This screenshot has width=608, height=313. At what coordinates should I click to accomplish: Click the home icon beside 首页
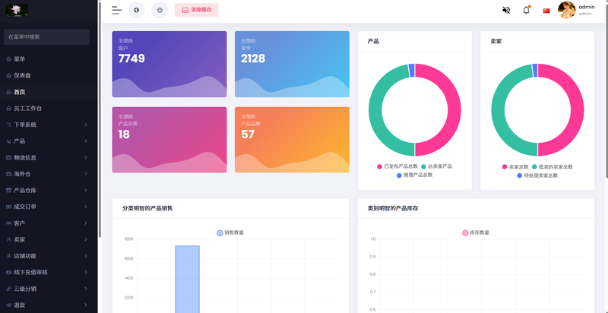[x=8, y=92]
